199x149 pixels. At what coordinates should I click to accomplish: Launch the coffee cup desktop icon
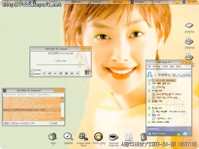point(113,137)
